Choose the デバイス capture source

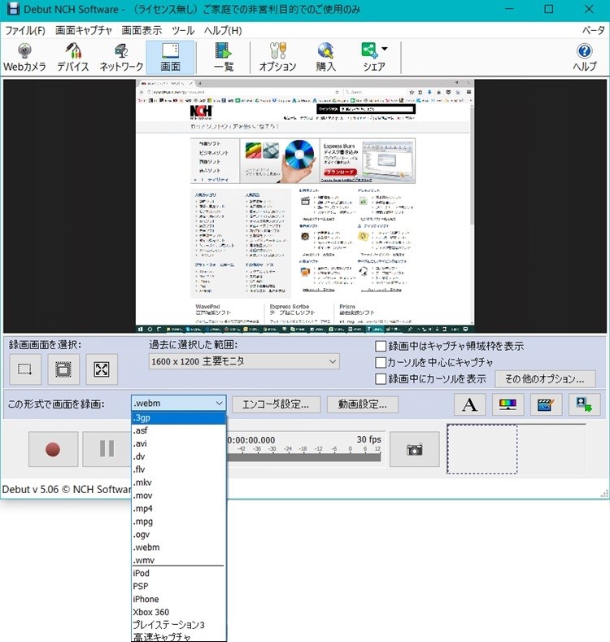pyautogui.click(x=73, y=57)
